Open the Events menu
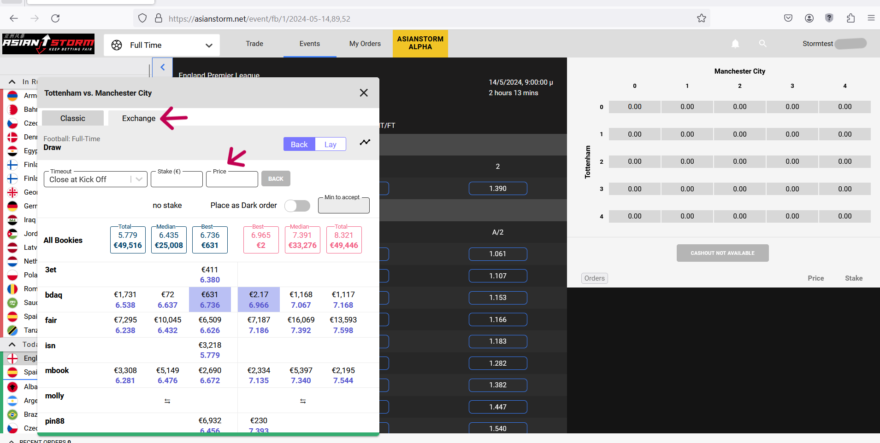 (x=310, y=44)
